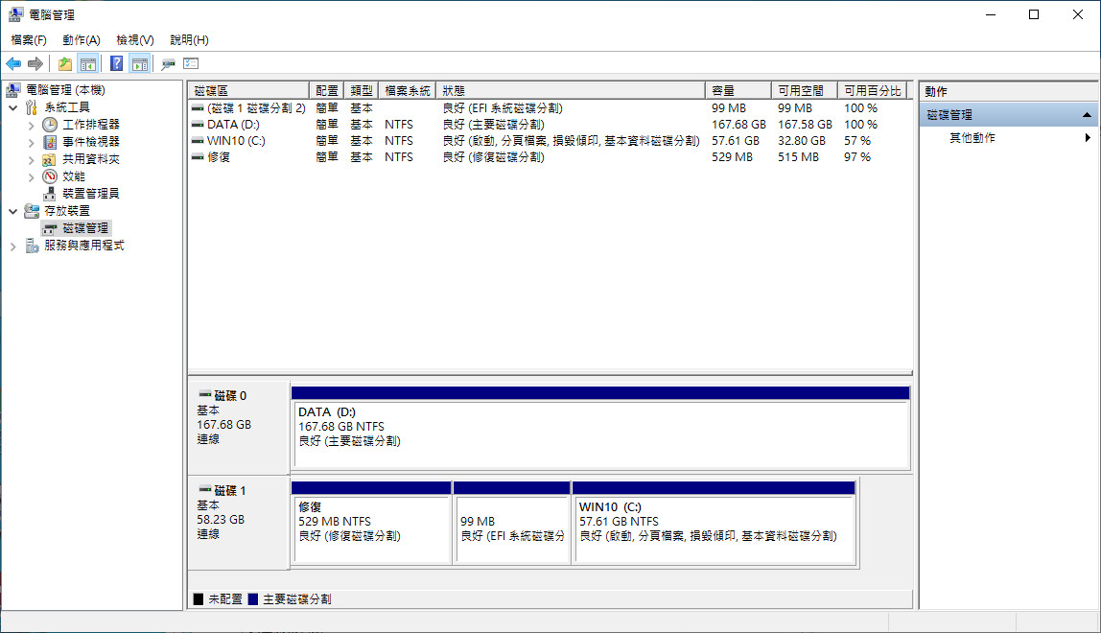Sort volume list by 容量 column header
1101x633 pixels.
pyautogui.click(x=737, y=91)
